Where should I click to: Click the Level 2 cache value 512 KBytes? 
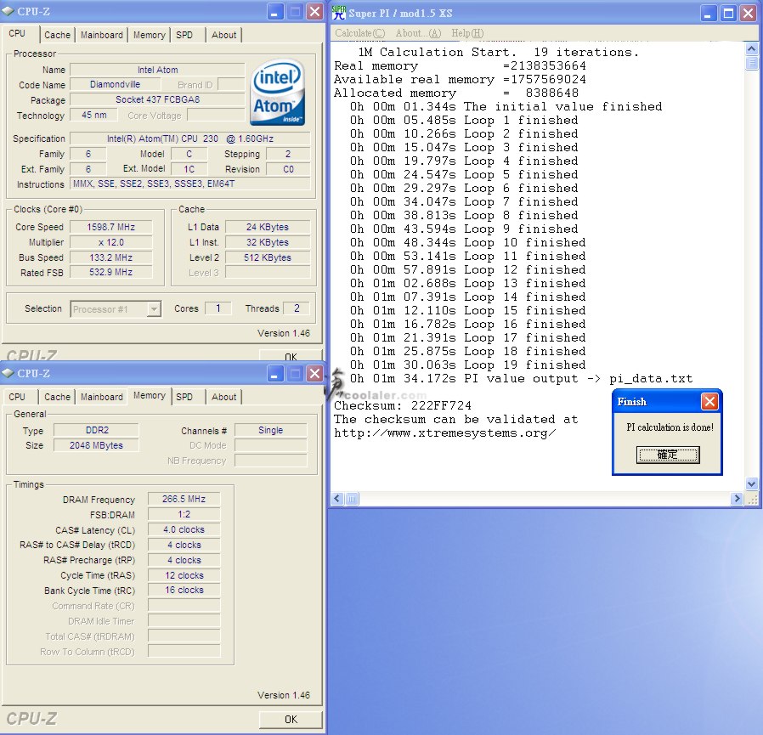click(x=268, y=257)
